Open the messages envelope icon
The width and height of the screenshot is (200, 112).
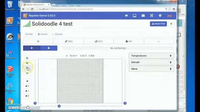pos(143,16)
